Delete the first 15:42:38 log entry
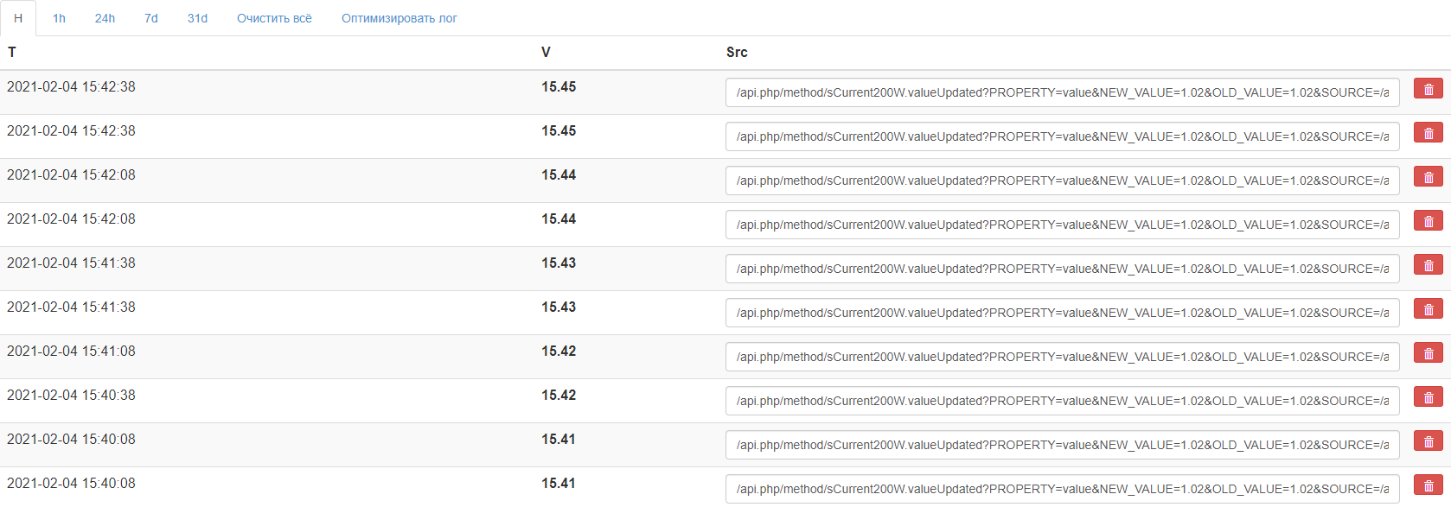Screen dimensions: 1451x507 [1428, 89]
